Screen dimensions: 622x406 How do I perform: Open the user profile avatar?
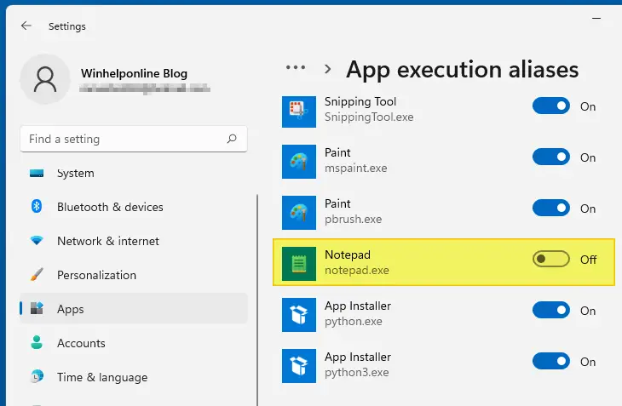click(45, 79)
